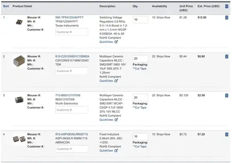The height and width of the screenshot is (163, 232).
Task: Click the Customer # field for ABRACON row
Action: point(72,149)
